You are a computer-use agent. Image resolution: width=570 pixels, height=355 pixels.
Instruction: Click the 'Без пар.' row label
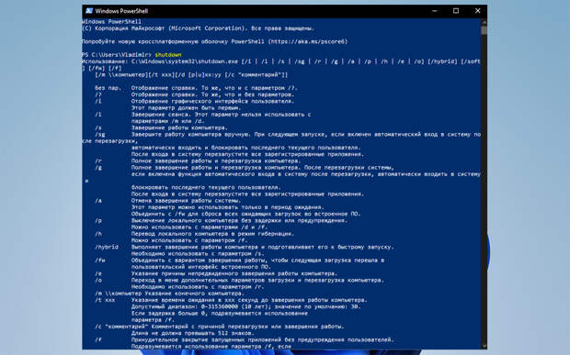point(108,88)
